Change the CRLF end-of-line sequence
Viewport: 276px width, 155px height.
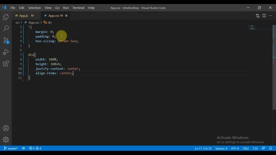[245, 148]
